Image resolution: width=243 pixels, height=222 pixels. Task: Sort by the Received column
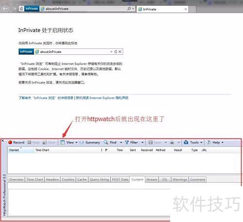147,150
